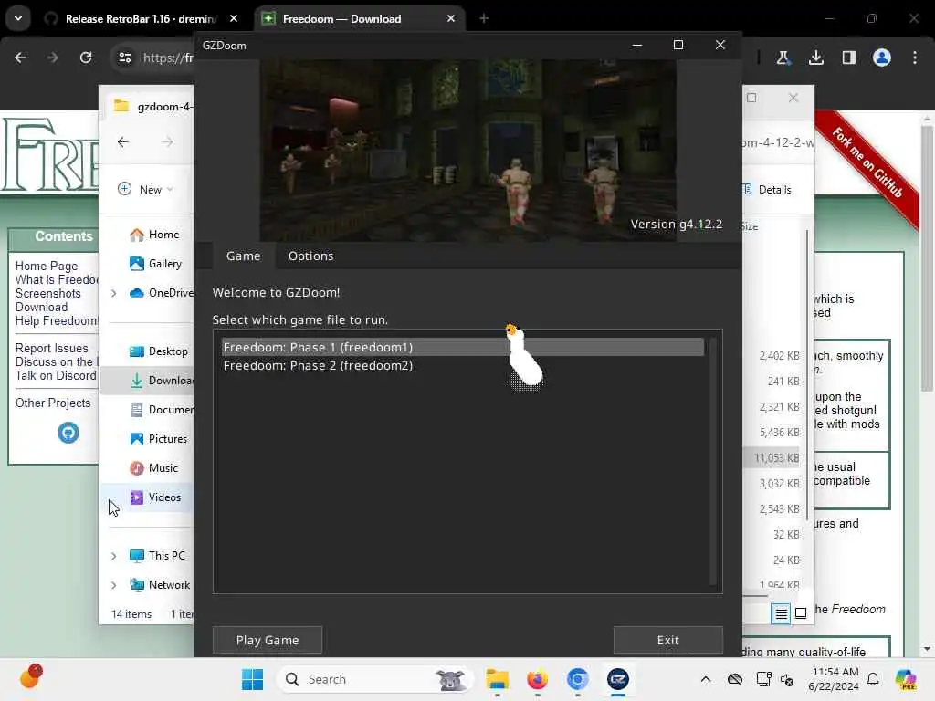The image size is (935, 701).
Task: Select Freedoom: Phase 1 (freedoom1) entry
Action: tap(463, 347)
